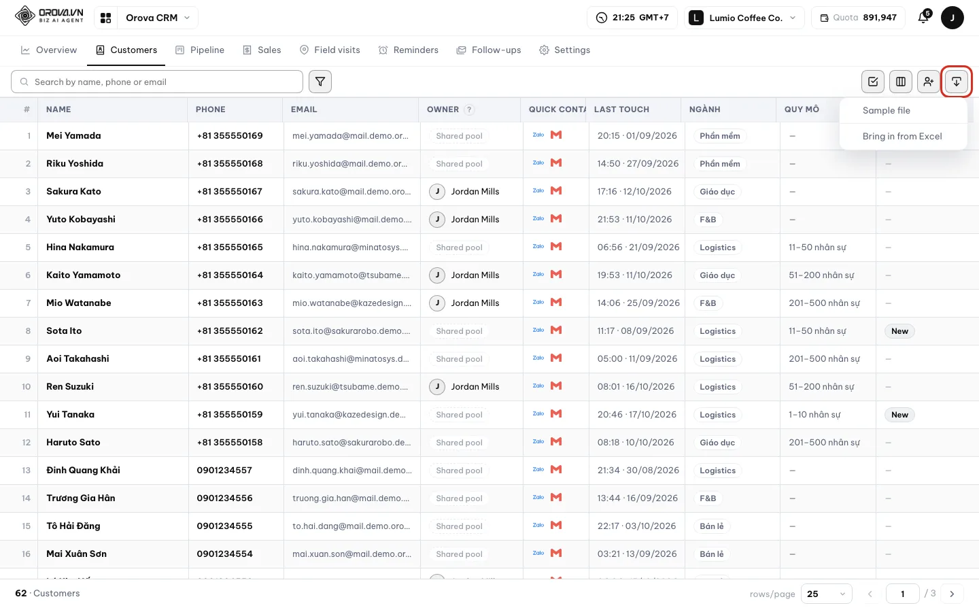Open the J user avatar

click(952, 18)
